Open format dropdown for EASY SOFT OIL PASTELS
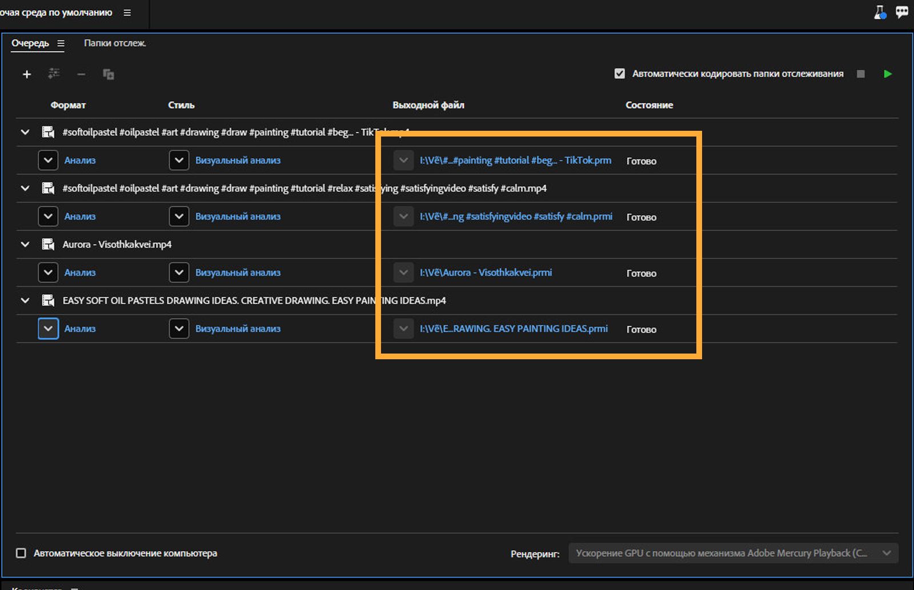This screenshot has width=914, height=590. pos(48,328)
